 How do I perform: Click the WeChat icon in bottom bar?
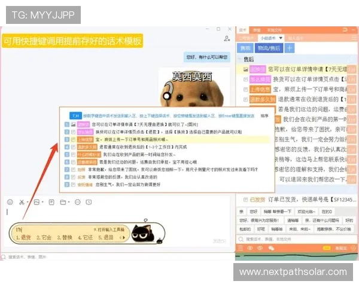coord(270,248)
